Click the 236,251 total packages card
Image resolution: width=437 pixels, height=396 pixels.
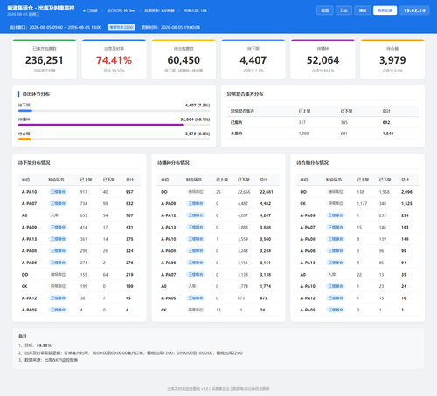(45, 59)
